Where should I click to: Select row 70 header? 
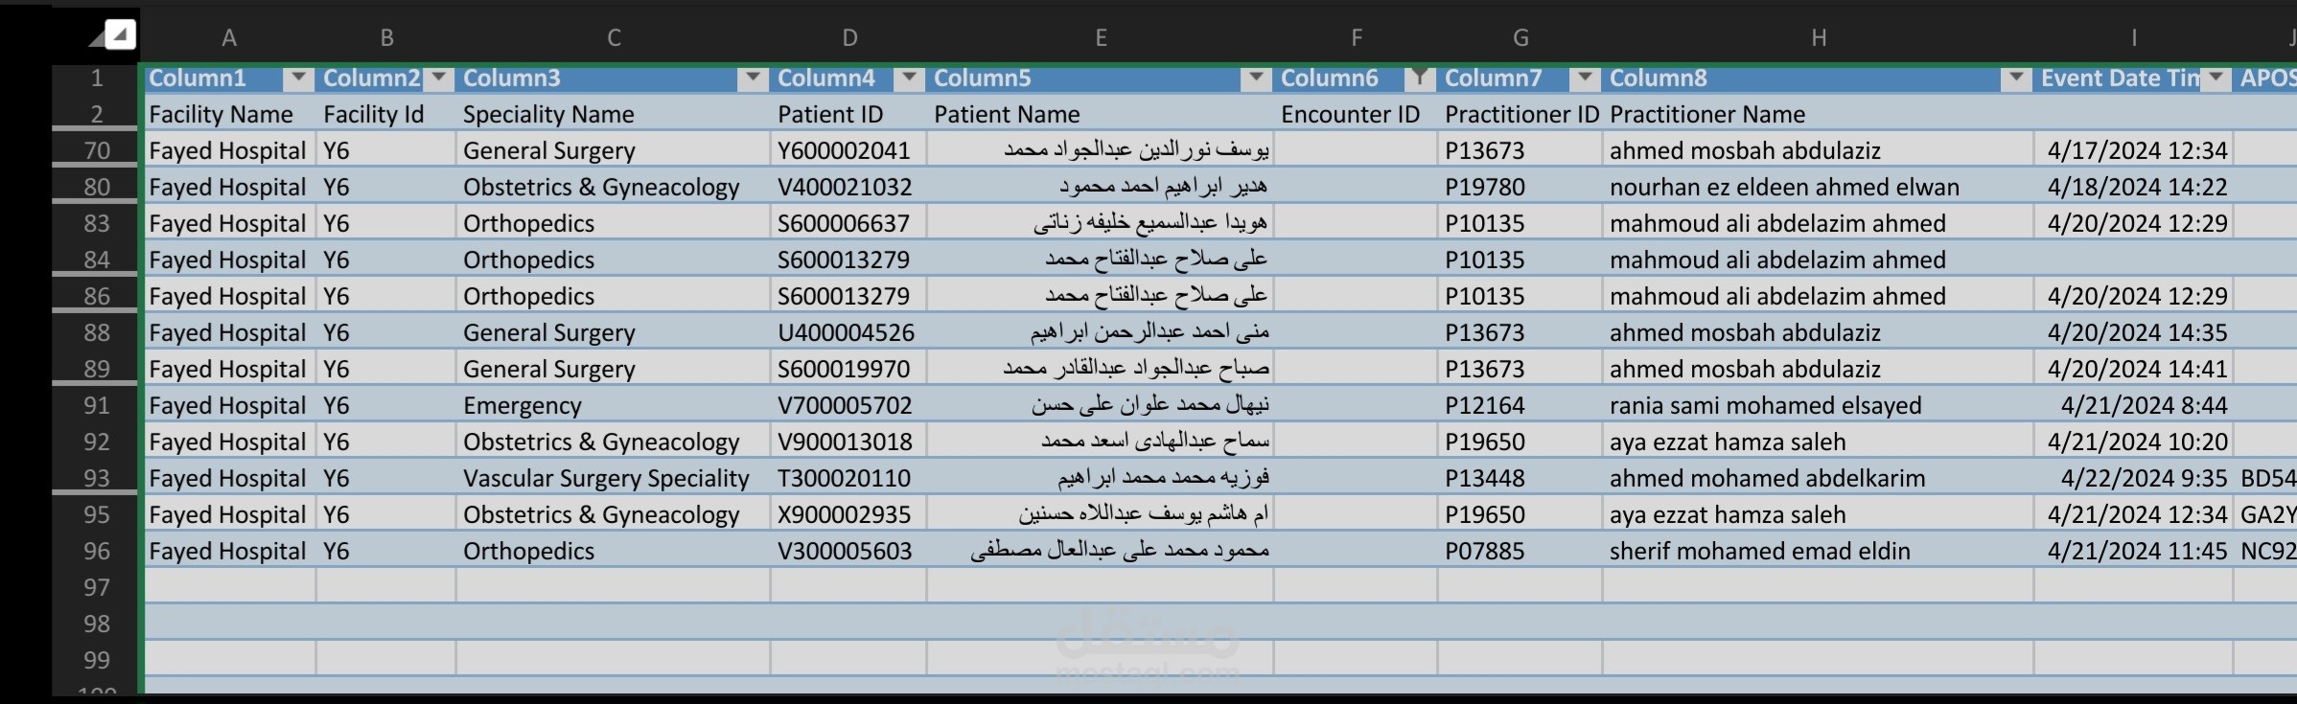pos(96,150)
